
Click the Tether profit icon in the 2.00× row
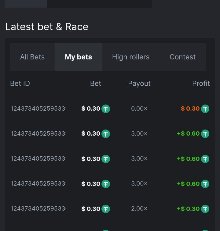(x=205, y=209)
